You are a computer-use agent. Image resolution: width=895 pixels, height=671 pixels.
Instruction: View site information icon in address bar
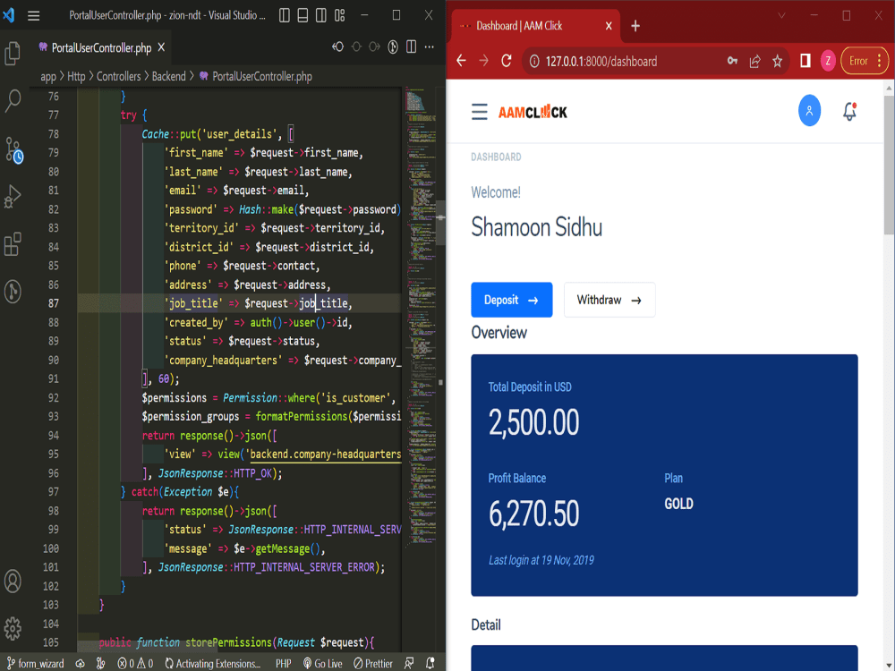[x=534, y=61]
